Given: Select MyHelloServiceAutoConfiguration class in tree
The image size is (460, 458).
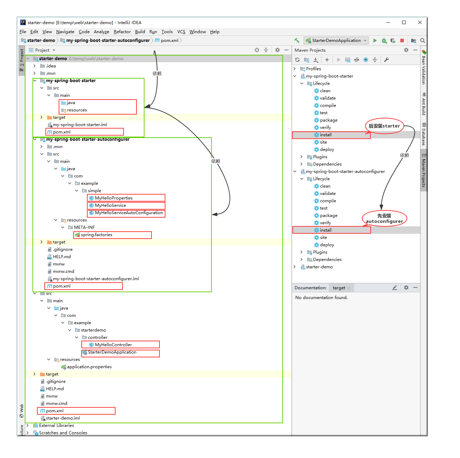Looking at the screenshot, I should 126,213.
